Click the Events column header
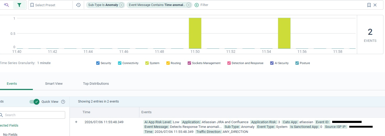Screen dimensions: 385x136 click(x=146, y=112)
